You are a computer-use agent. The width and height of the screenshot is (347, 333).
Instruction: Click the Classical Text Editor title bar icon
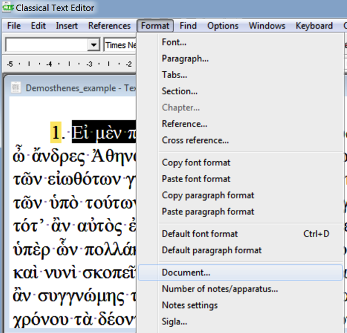click(8, 8)
